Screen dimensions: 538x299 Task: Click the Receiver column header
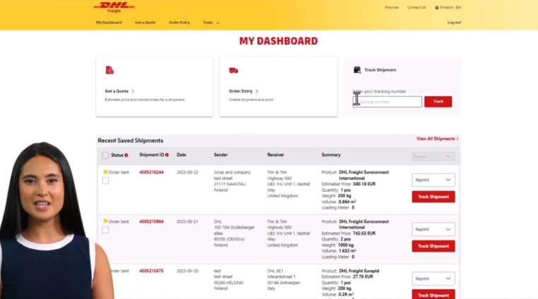pyautogui.click(x=276, y=155)
